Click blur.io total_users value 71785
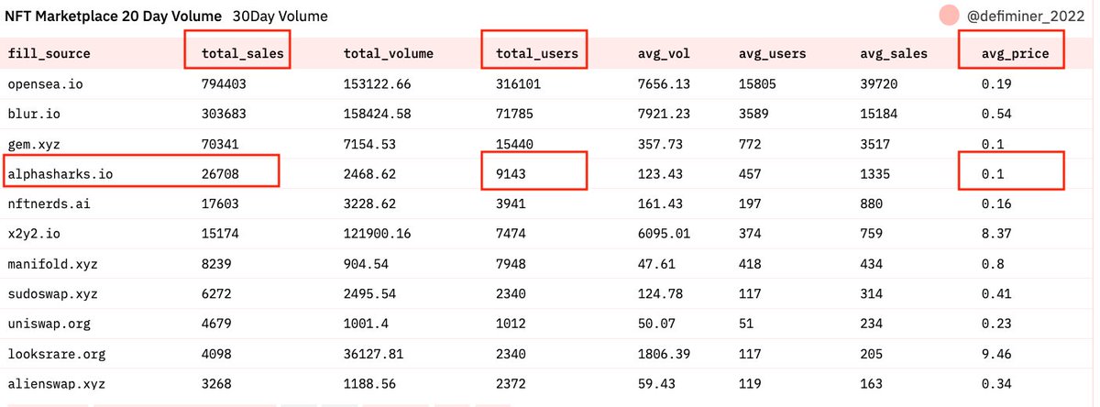The height and width of the screenshot is (407, 1100). (515, 115)
